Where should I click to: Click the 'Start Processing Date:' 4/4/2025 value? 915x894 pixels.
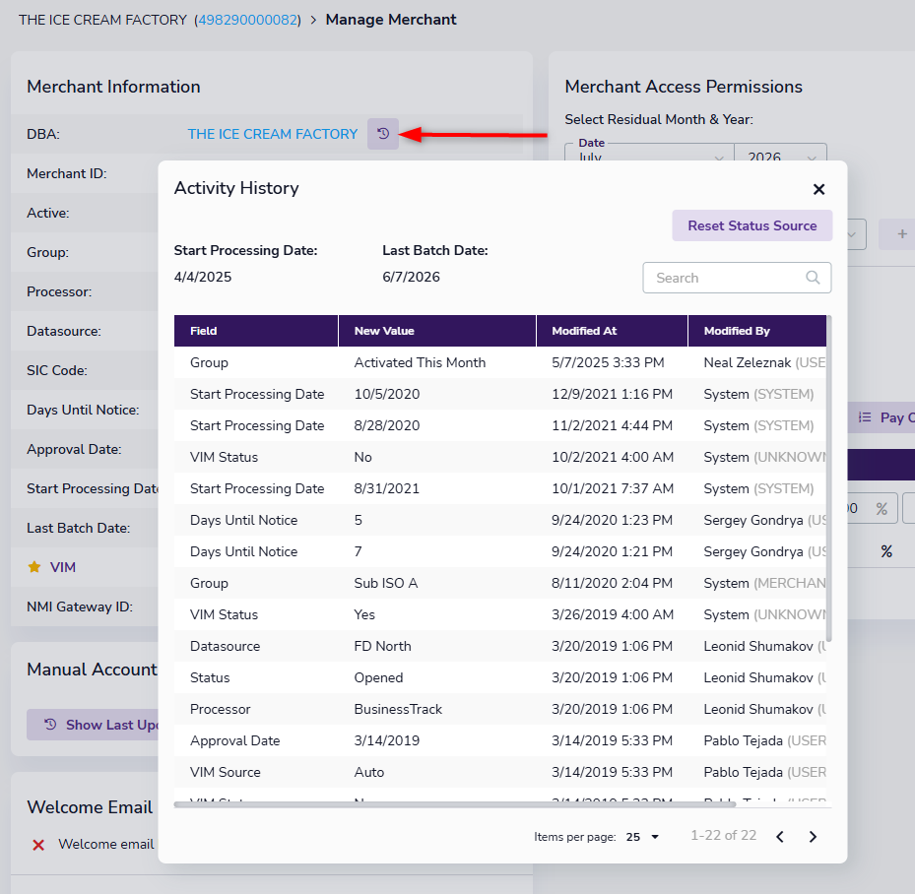click(203, 277)
